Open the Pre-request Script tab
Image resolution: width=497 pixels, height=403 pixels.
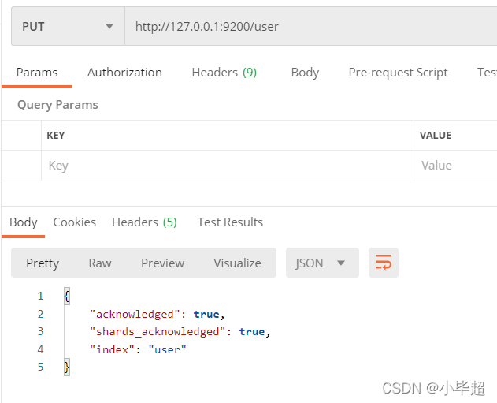pyautogui.click(x=398, y=73)
